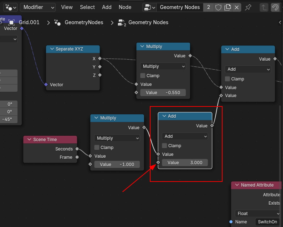Collapse the top-right Add node
This screenshot has height=227, width=283.
[x=227, y=49]
